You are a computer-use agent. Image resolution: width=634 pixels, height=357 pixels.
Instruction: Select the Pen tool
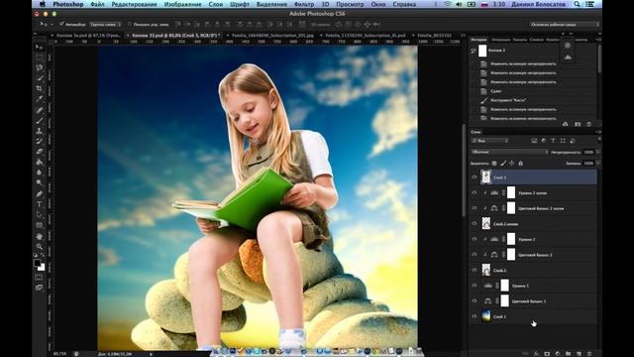tap(40, 194)
